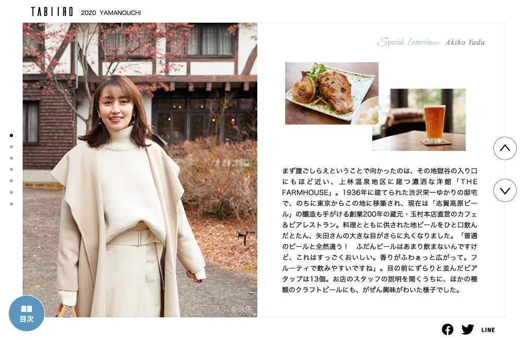This screenshot has width=528, height=340.
Task: Click the large portrait photo of Akiko Yada
Action: point(140,170)
